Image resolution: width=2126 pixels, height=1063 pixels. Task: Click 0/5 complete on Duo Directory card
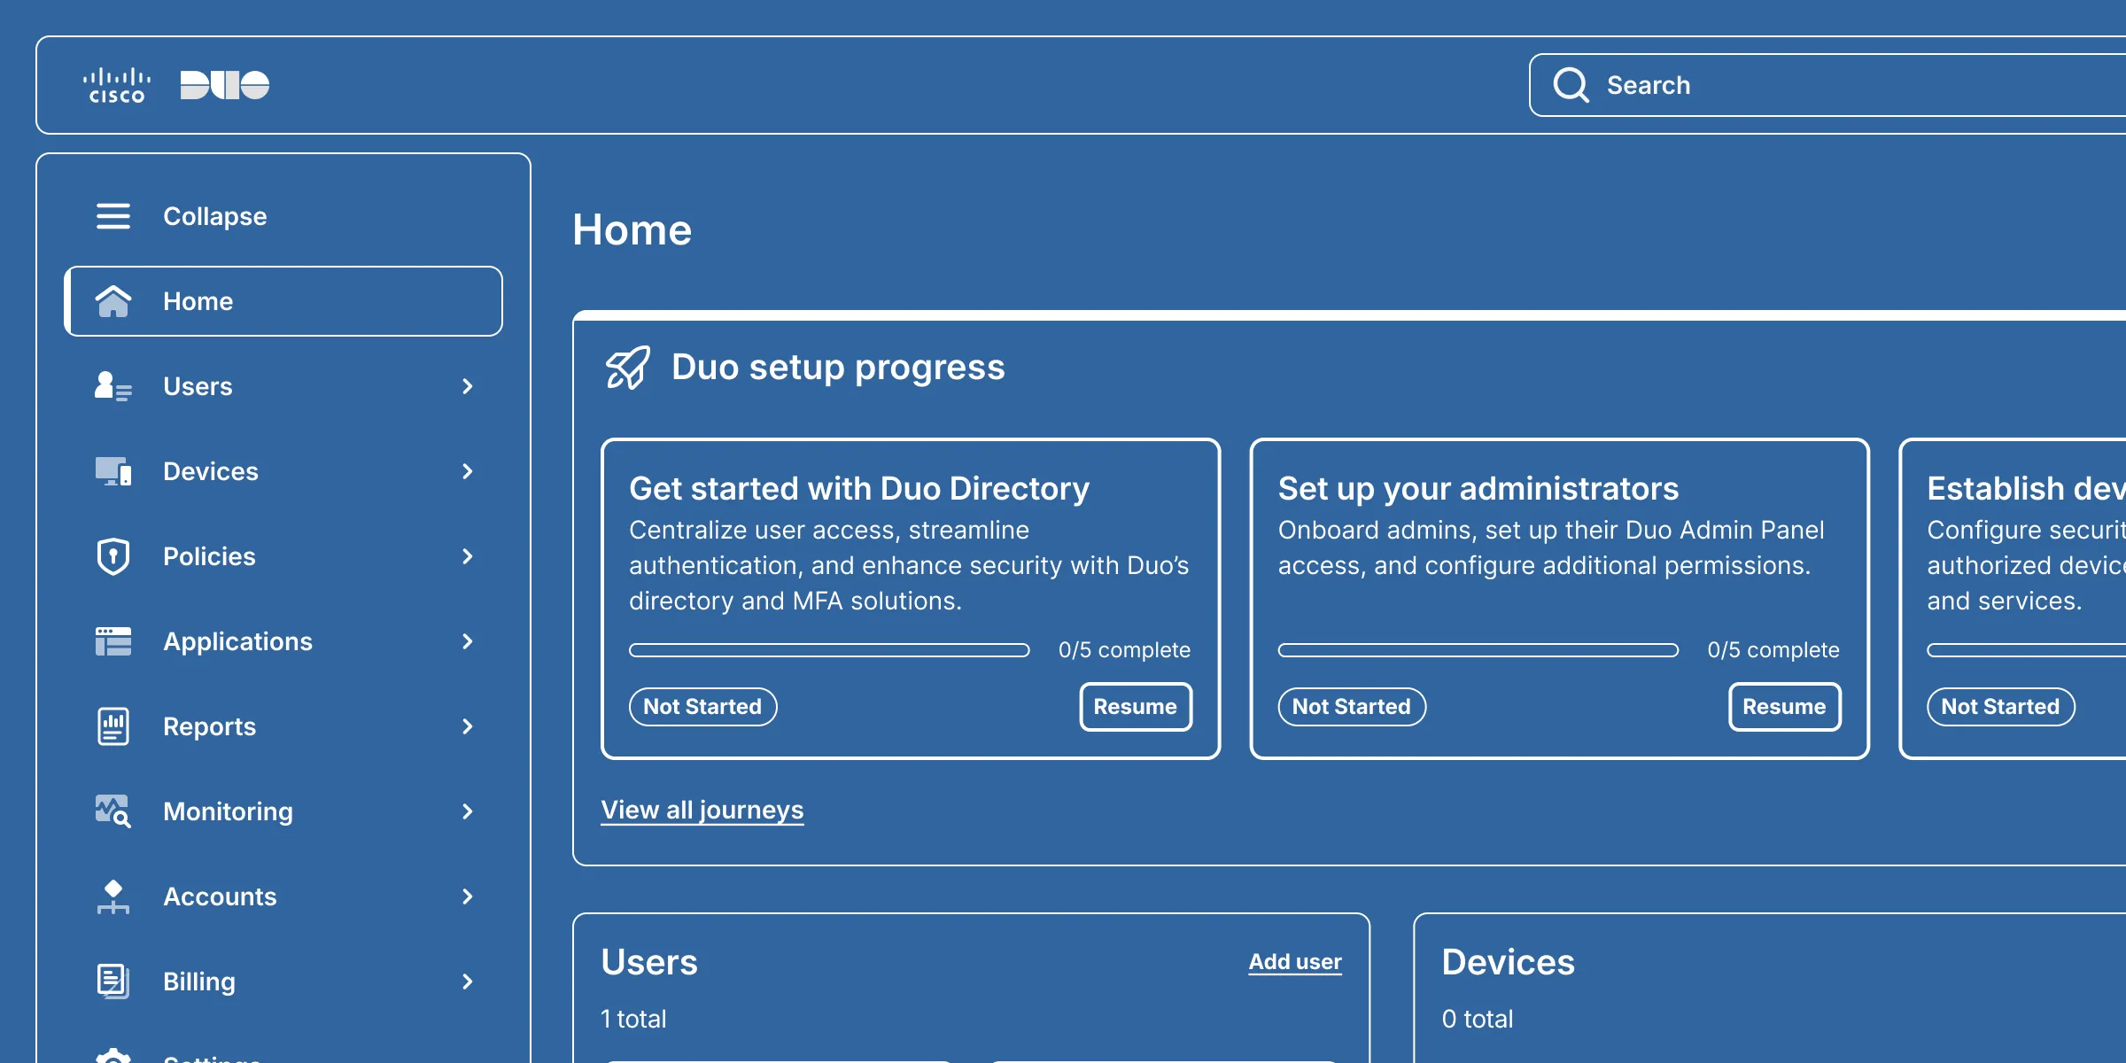click(x=1124, y=650)
